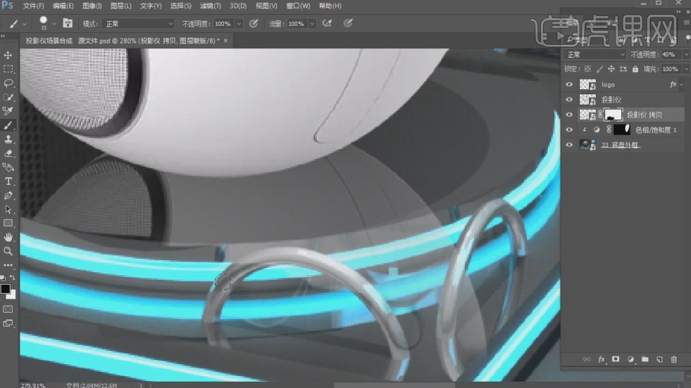Select the Horizontal Type tool
The height and width of the screenshot is (388, 691).
click(8, 181)
